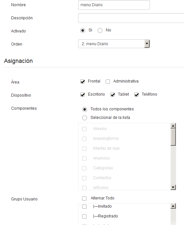Image resolution: width=184 pixels, height=225 pixels.
Task: Click the Nombre text field
Action: point(114,5)
